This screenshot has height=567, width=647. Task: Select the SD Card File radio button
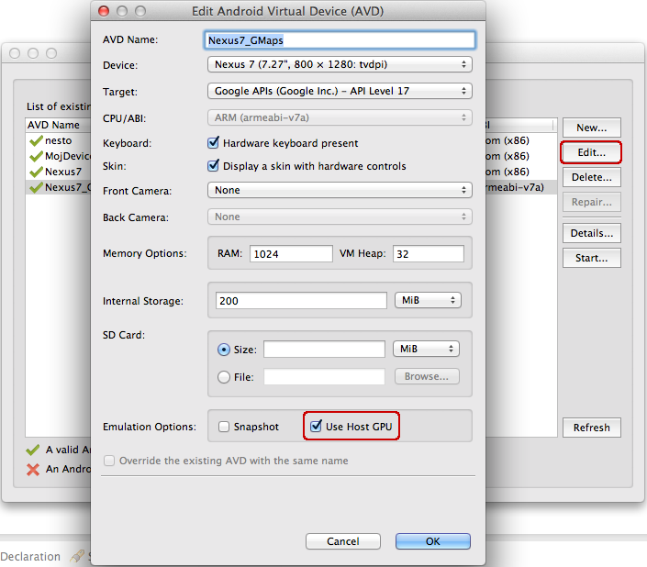(x=224, y=377)
